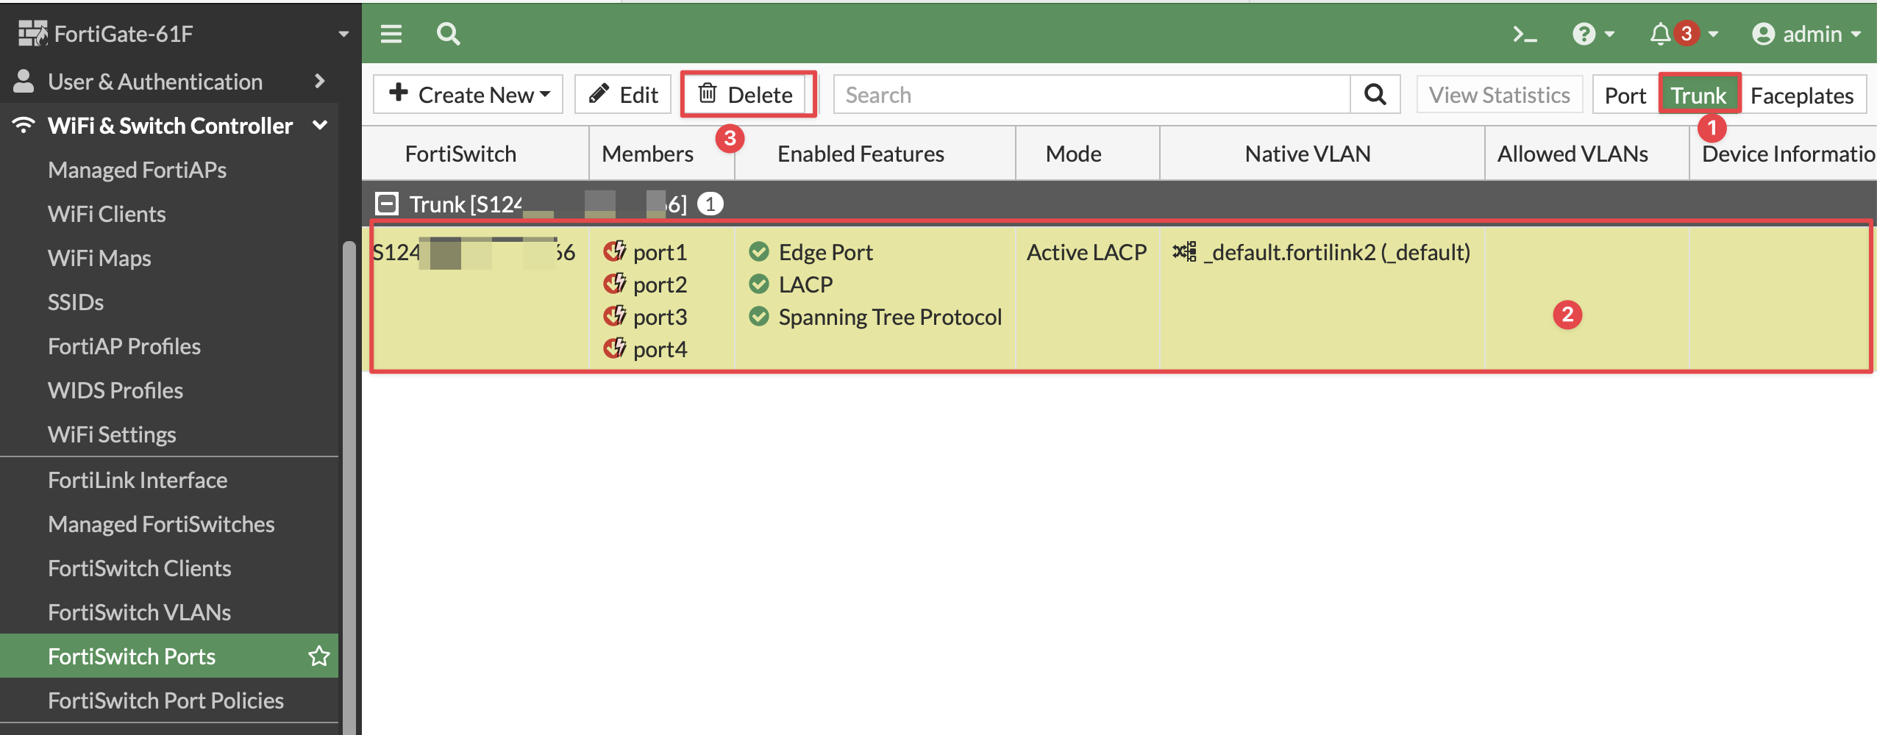Open the help menu dropdown arrow
The width and height of the screenshot is (1877, 735).
tap(1609, 34)
